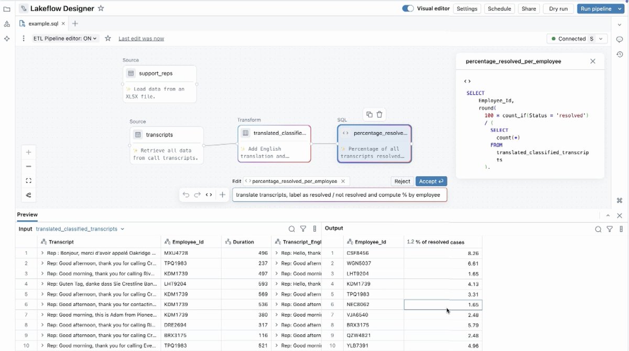This screenshot has width=629, height=351.
Task: Close the percentage_resolved_per_employee panel
Action: 593,61
